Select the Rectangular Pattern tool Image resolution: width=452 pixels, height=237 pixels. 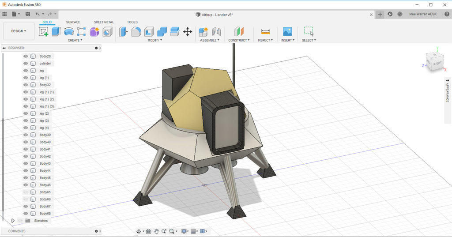point(81,31)
